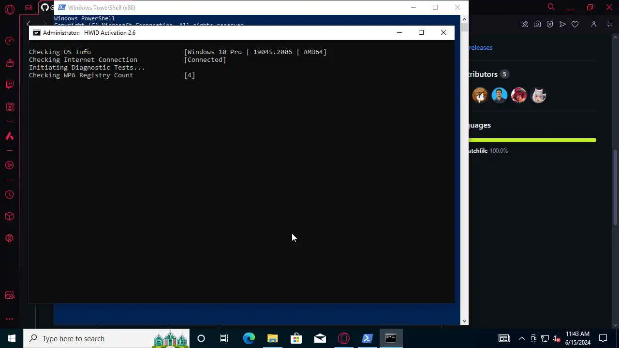This screenshot has height=348, width=619.
Task: Take a snapshot with the camera icon
Action: [537, 24]
